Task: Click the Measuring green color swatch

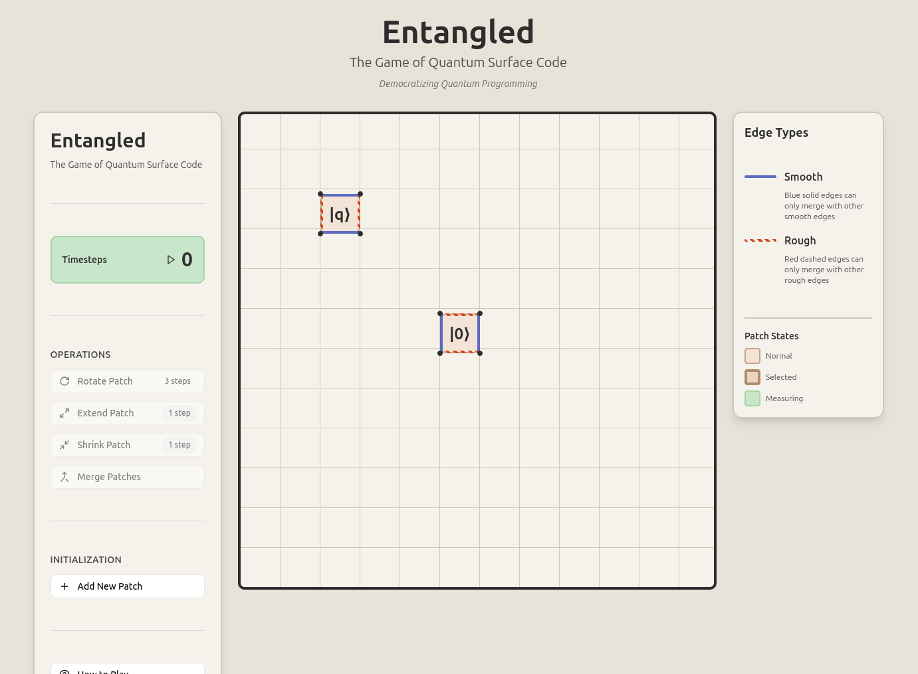Action: click(x=752, y=398)
